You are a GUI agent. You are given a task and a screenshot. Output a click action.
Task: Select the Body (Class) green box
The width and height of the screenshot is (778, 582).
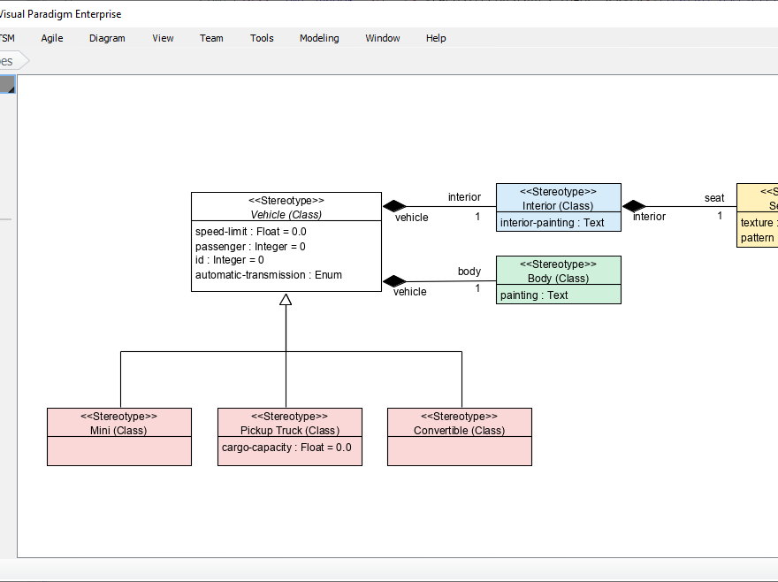tap(559, 280)
